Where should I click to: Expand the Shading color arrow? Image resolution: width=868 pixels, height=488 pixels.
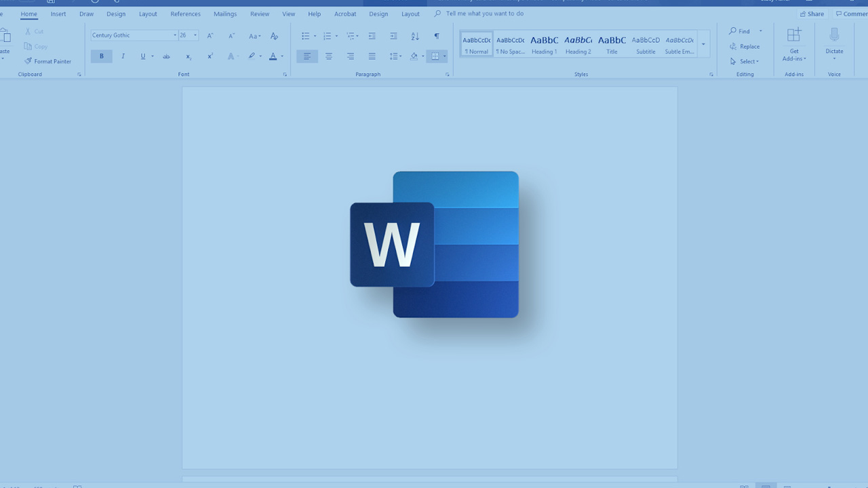(422, 56)
